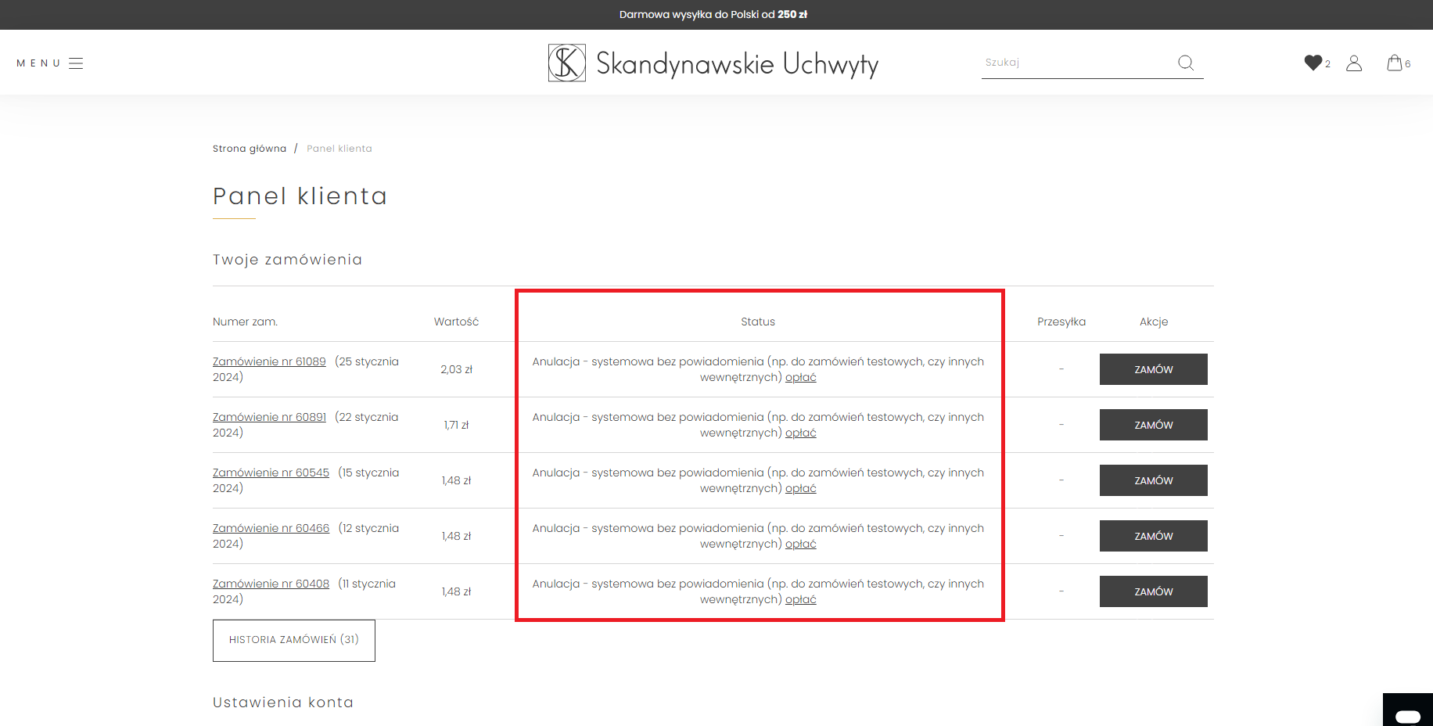Open HISTORIA ZAMÓWIEŃ (31) button

294,641
